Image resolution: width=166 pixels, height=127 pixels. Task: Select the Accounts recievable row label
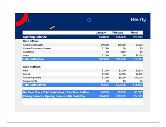[x=33, y=45]
